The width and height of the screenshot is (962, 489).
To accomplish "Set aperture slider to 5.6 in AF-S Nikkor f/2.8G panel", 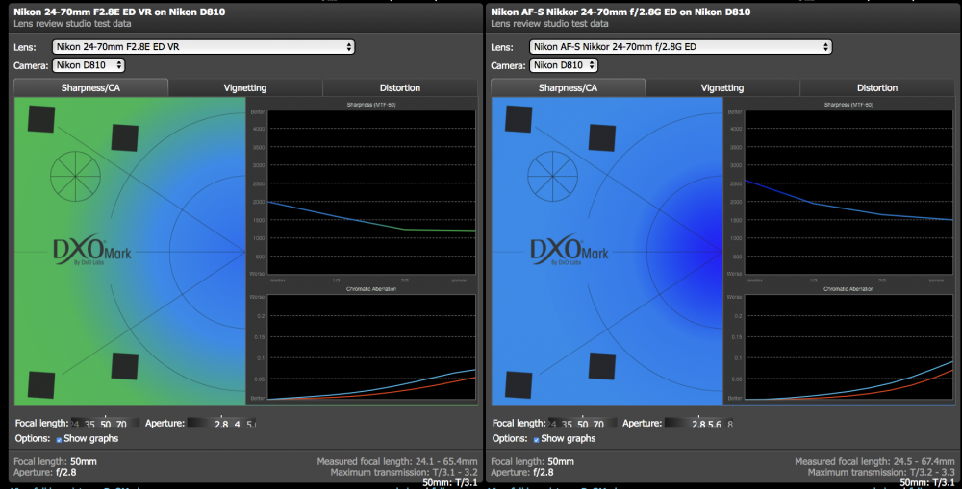I will click(714, 424).
